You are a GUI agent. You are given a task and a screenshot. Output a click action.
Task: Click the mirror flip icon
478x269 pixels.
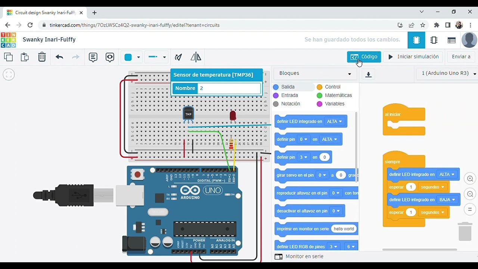point(196,57)
